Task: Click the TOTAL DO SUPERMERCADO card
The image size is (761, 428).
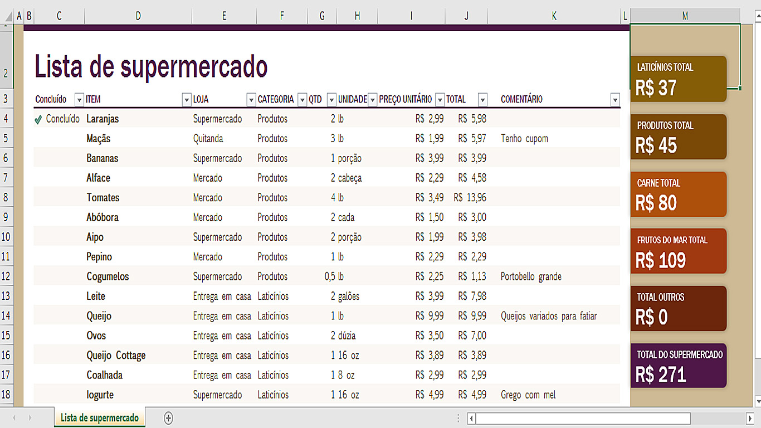Action: point(679,366)
